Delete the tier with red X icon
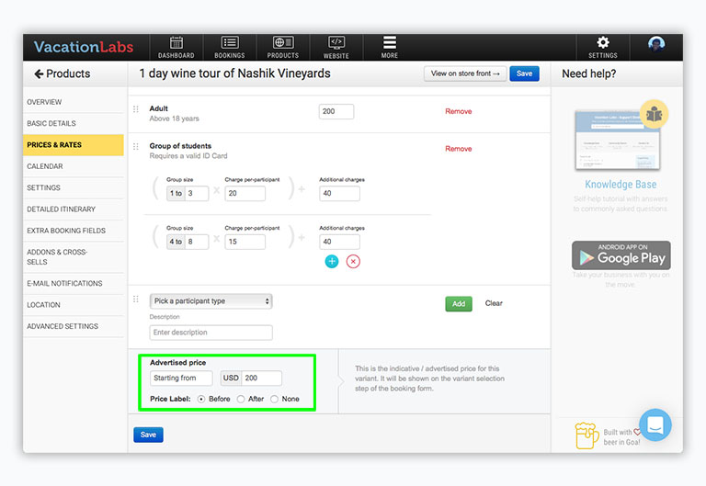 tap(353, 262)
